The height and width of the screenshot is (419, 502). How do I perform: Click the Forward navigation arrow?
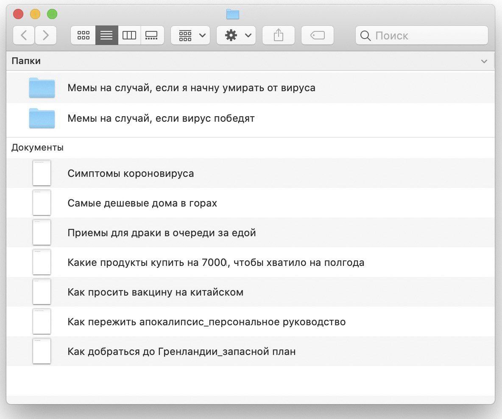click(46, 36)
